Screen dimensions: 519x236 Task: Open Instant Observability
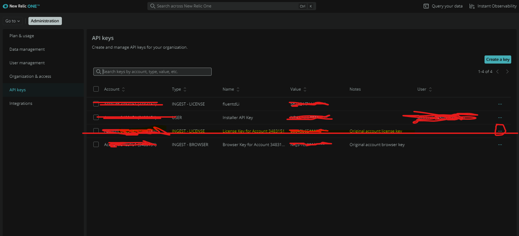point(493,6)
